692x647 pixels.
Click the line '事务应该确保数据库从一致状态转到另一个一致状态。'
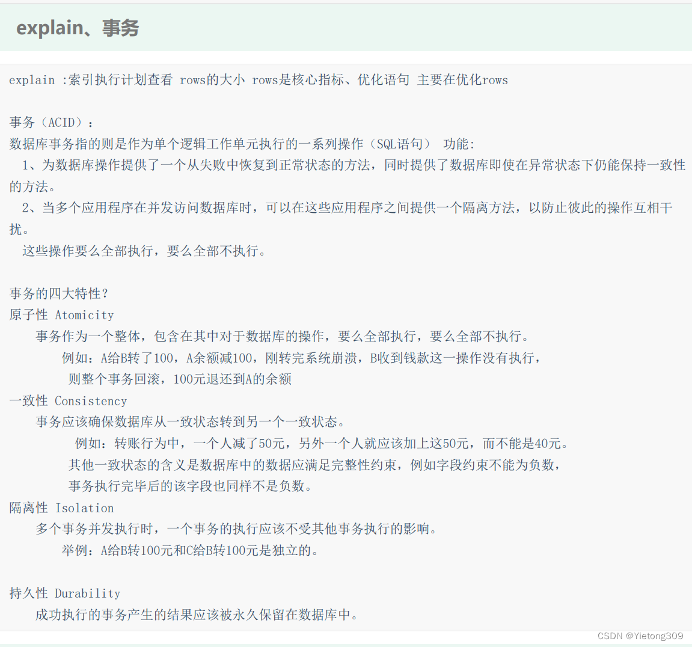click(190, 422)
